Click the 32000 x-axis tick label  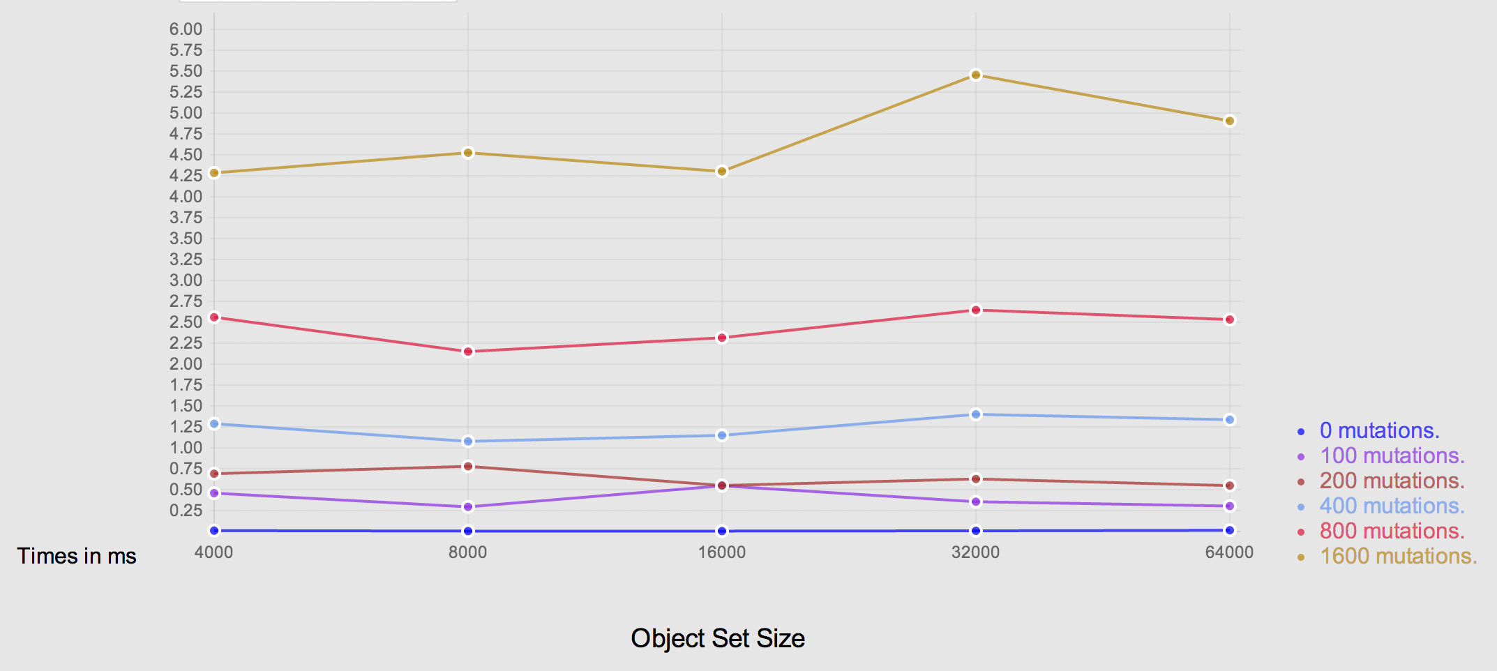[x=975, y=552]
